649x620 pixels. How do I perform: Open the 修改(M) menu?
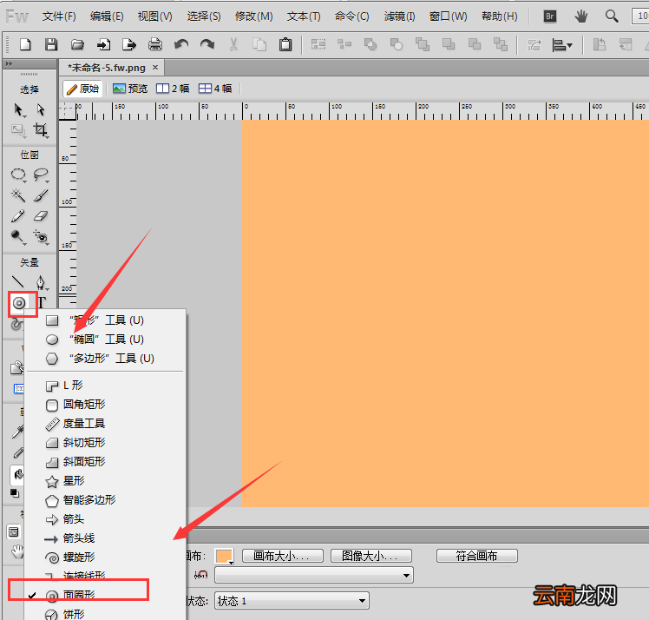tap(253, 16)
